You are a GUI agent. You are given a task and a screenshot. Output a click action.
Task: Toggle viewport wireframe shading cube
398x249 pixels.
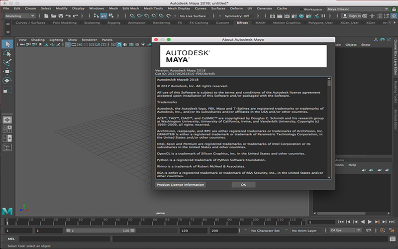pyautogui.click(x=113, y=44)
